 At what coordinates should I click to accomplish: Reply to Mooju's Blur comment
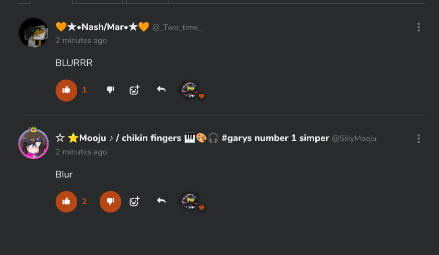pos(161,201)
